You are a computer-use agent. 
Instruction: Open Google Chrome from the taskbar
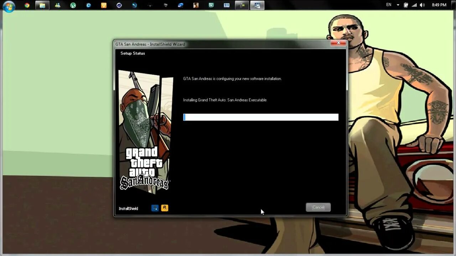coord(27,5)
